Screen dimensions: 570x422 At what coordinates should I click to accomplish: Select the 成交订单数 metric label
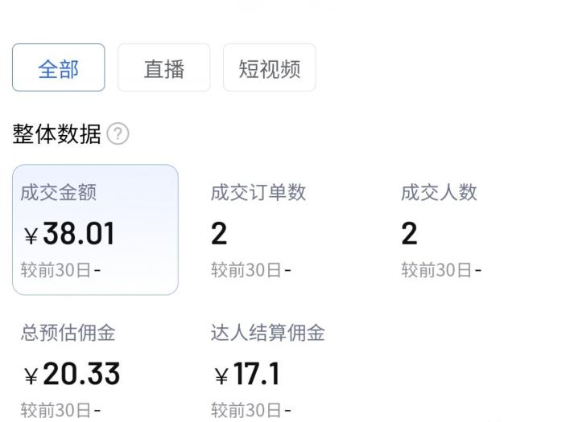tap(258, 192)
